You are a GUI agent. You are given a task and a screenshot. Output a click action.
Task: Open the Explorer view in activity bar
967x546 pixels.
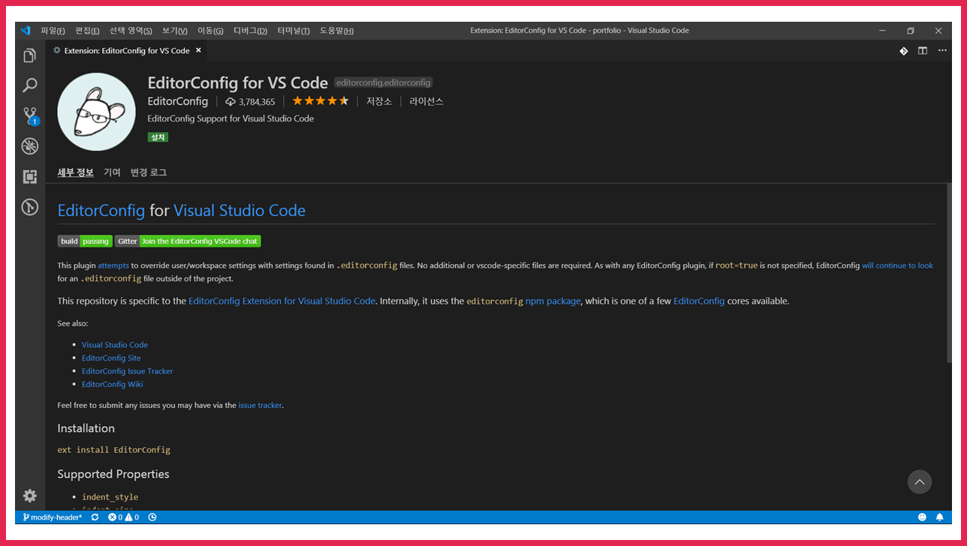(x=29, y=55)
